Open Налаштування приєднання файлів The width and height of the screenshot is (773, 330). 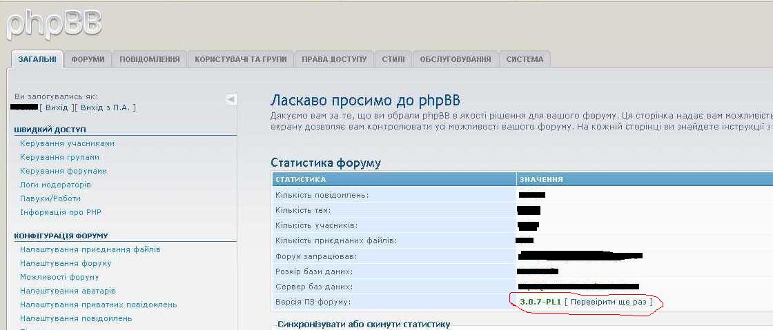(90, 250)
